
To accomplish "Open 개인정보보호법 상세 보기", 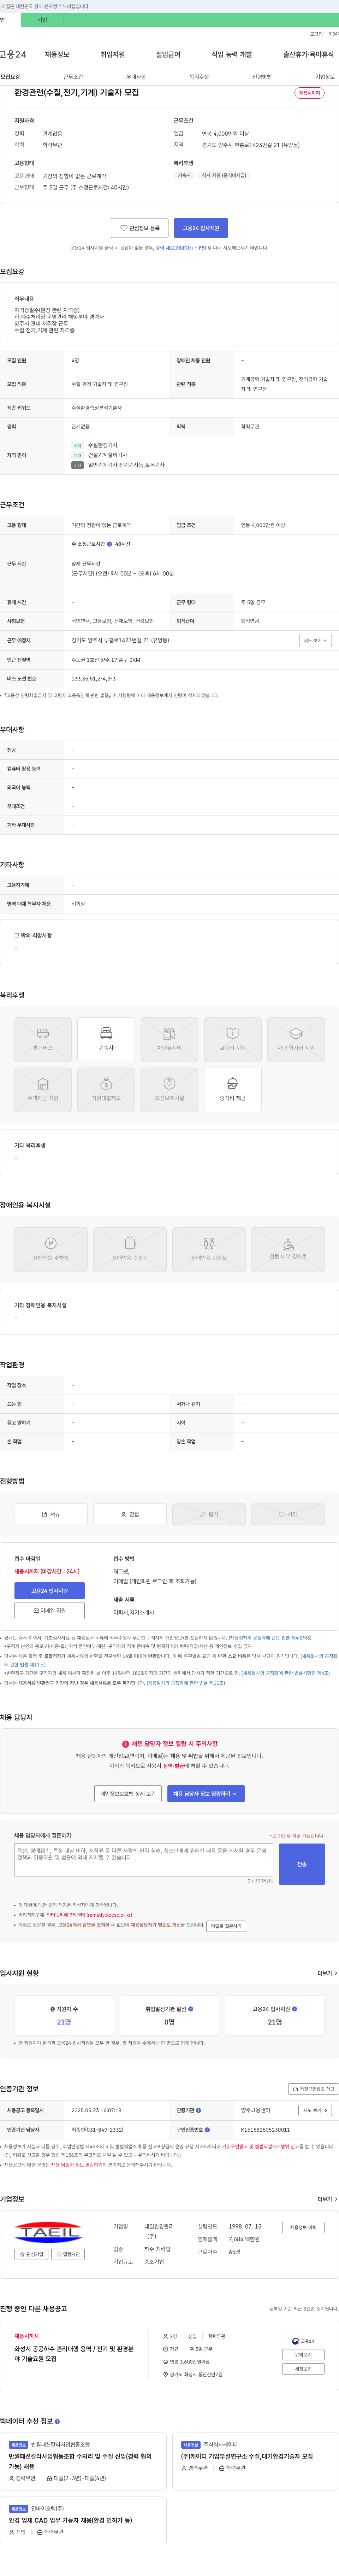I will [128, 1794].
